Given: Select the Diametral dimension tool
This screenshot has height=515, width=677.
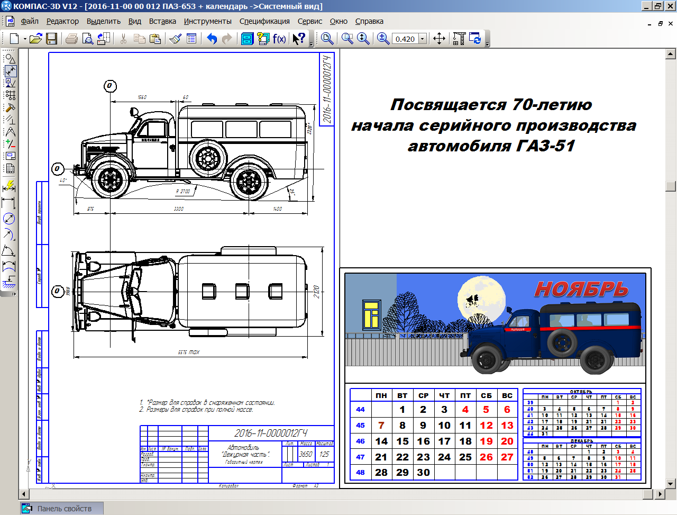Looking at the screenshot, I should click(x=9, y=219).
